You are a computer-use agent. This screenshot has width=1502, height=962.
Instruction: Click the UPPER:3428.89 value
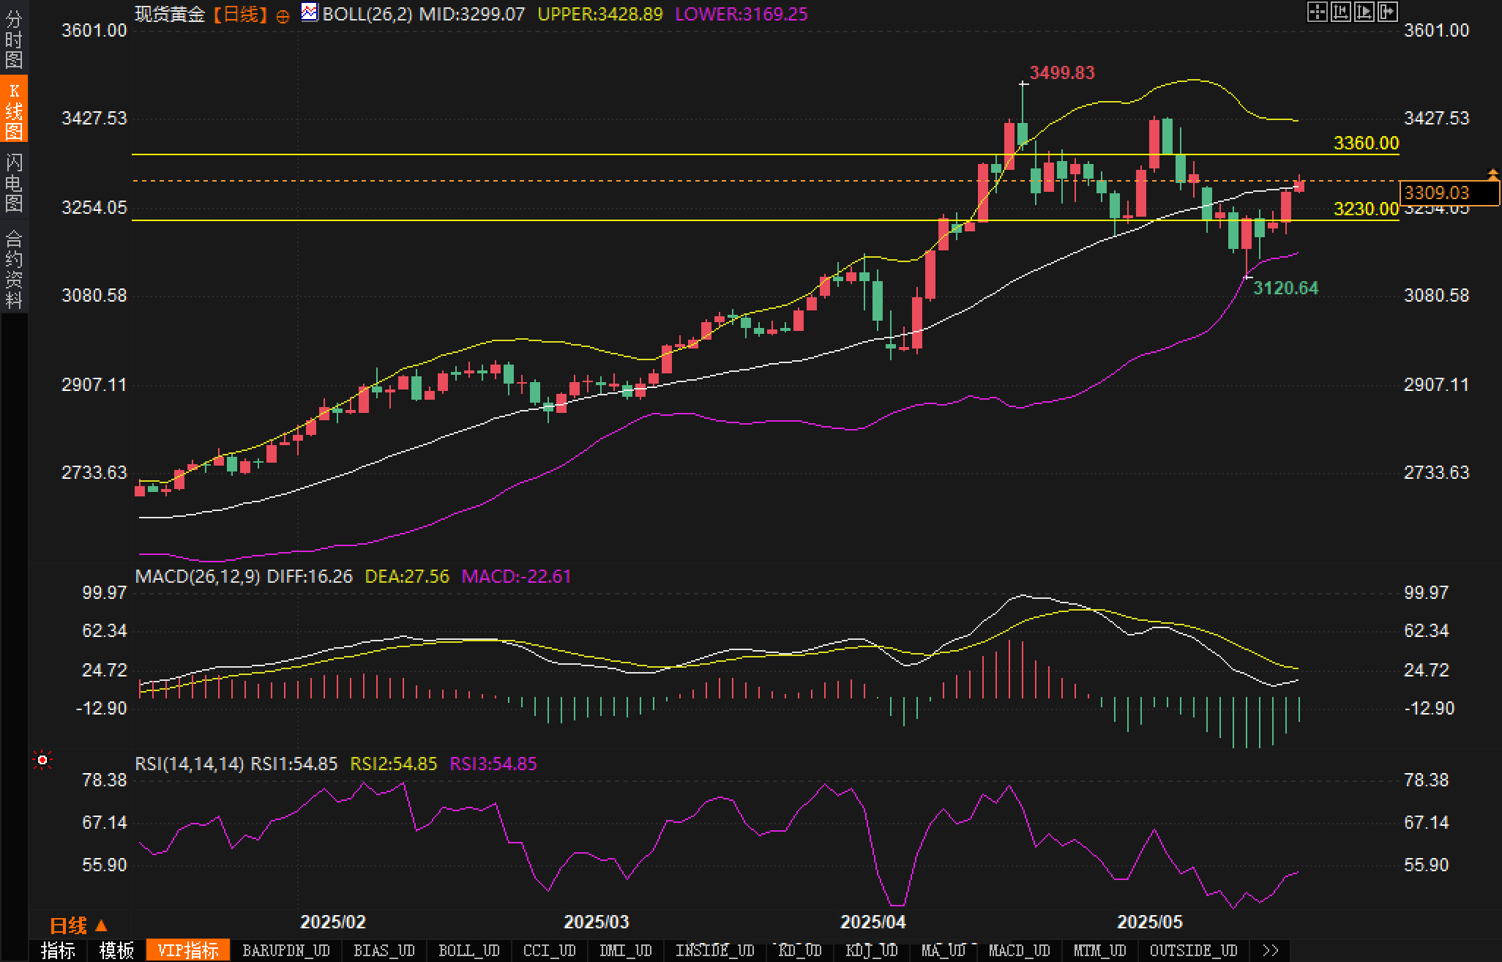[x=600, y=14]
